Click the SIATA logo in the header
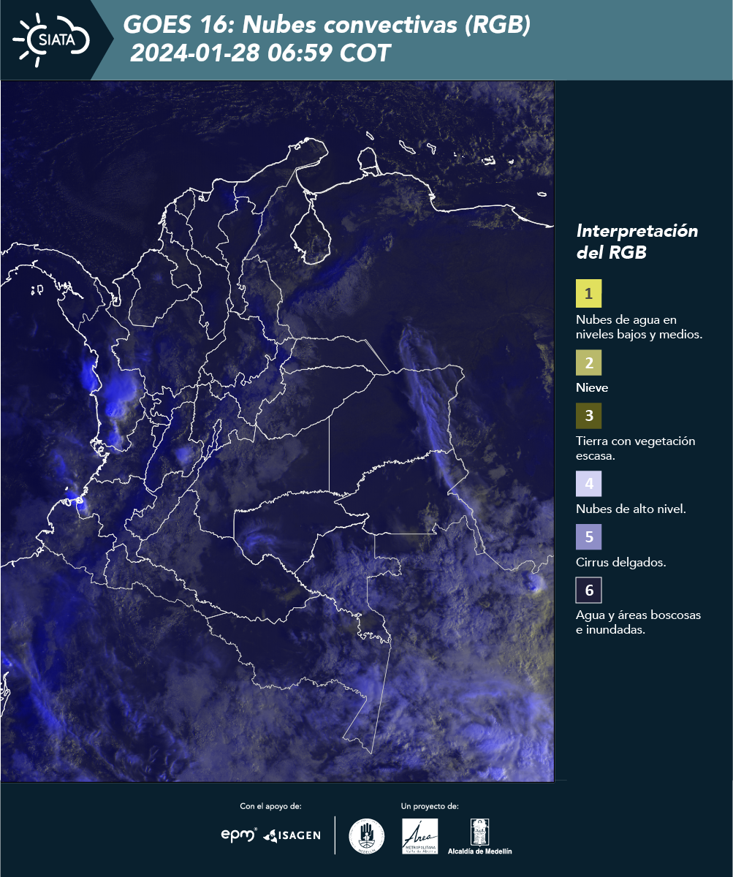The image size is (733, 877). pyautogui.click(x=50, y=39)
